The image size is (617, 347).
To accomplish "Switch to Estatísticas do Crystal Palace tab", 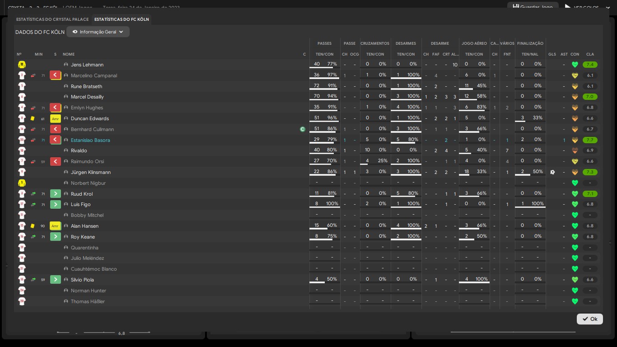I will (52, 19).
